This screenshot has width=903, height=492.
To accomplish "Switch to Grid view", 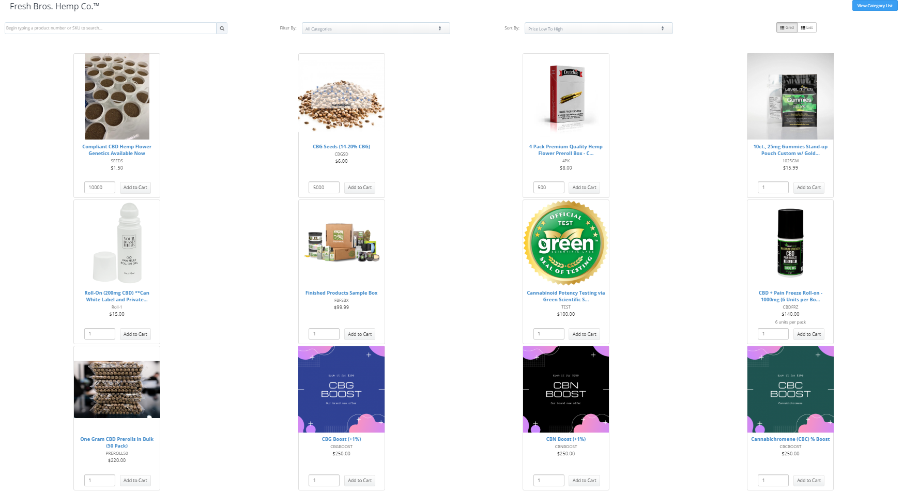I will tap(787, 28).
